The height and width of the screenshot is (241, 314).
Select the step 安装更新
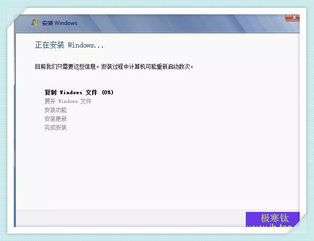(55, 119)
